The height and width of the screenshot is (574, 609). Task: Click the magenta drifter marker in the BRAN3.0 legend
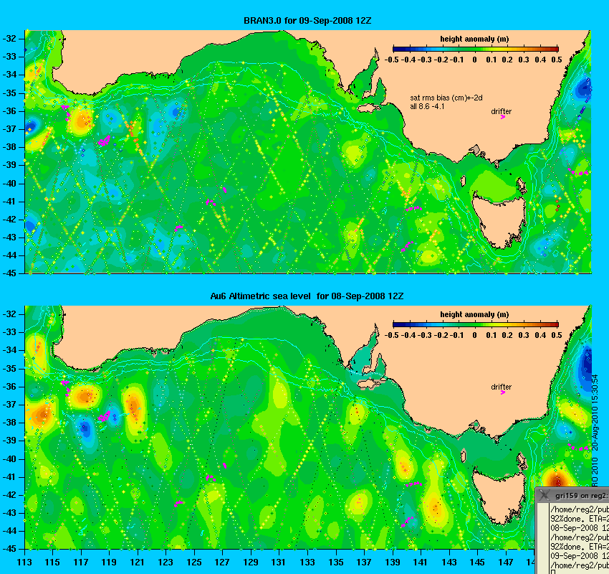point(502,117)
